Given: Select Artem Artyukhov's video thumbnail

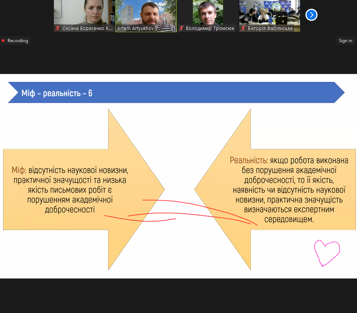Looking at the screenshot, I should pos(146,13).
